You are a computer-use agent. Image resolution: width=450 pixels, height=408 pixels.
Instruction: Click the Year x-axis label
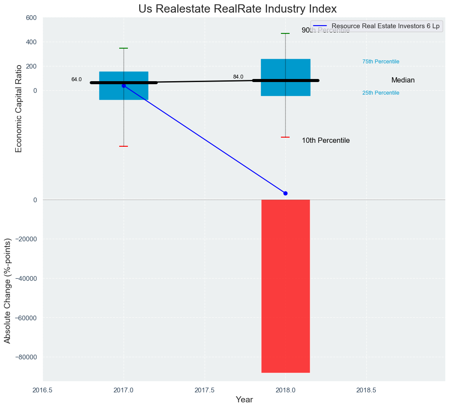tap(244, 399)
